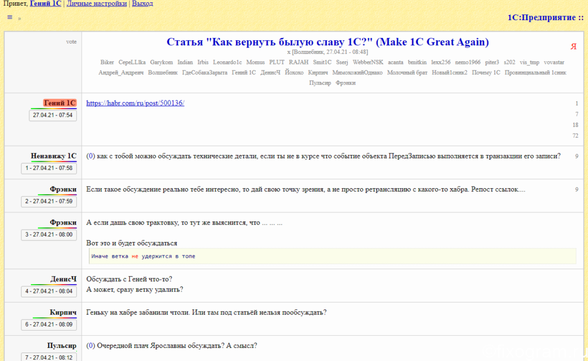Viewport: 588px width, 361px height.
Task: Select participant RAJAH
Action: click(x=299, y=62)
